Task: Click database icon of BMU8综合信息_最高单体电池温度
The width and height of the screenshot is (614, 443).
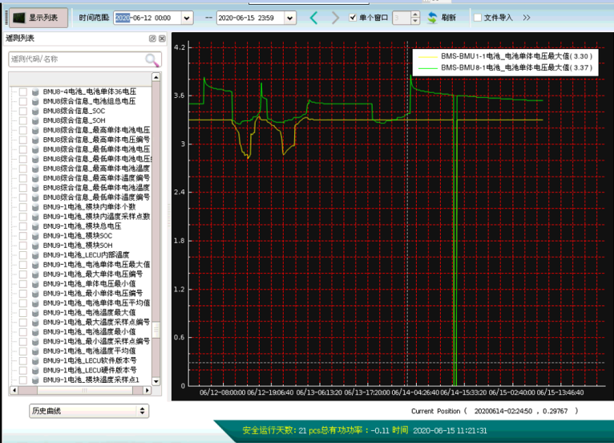Action: [x=35, y=169]
